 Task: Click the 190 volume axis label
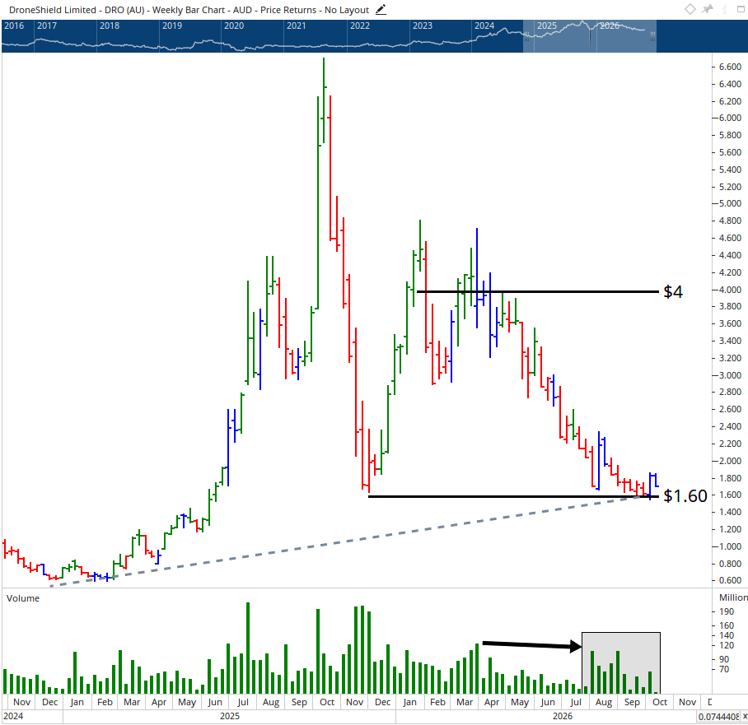pyautogui.click(x=727, y=611)
